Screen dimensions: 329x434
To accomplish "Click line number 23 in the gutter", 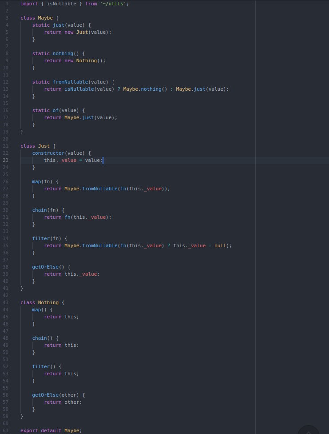I will point(5,160).
